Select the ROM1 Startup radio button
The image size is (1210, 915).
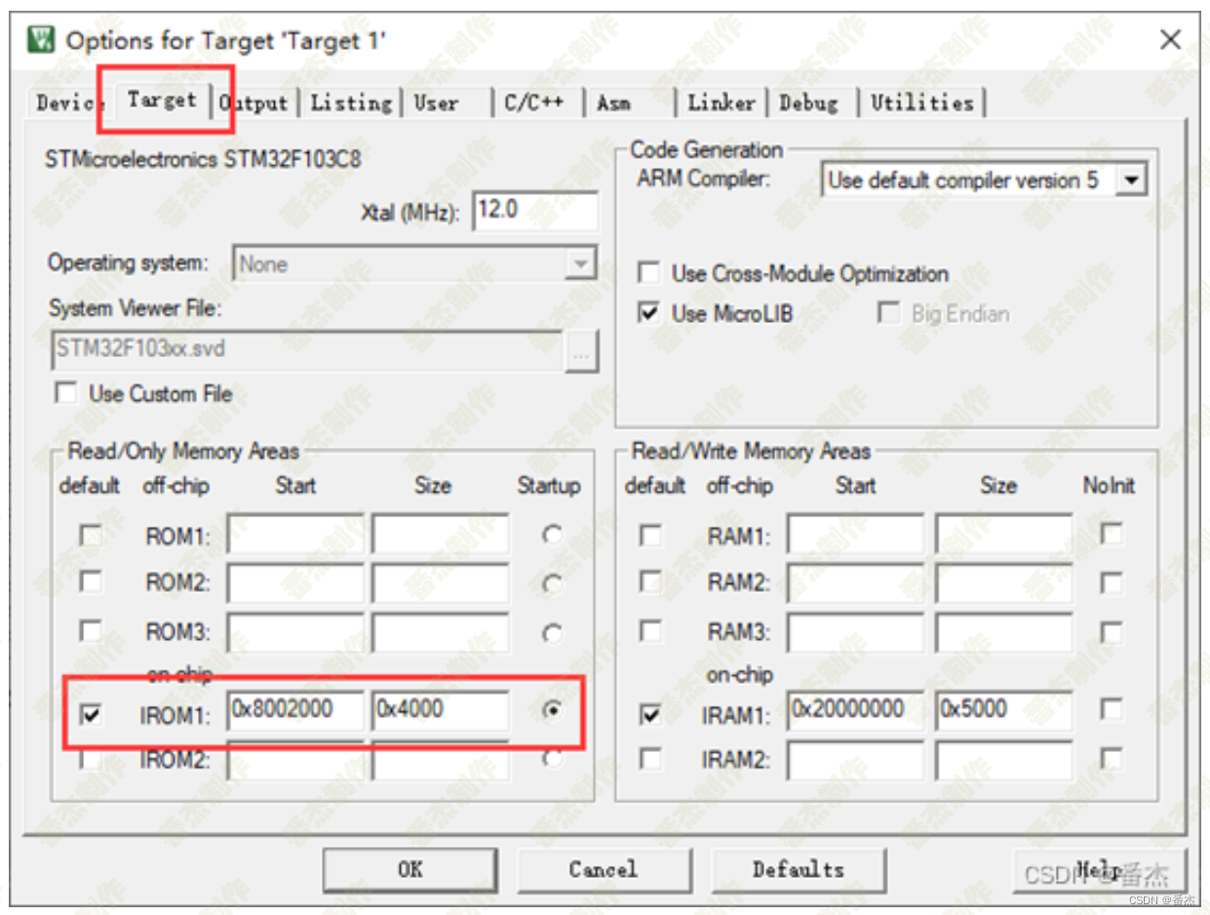tap(553, 535)
